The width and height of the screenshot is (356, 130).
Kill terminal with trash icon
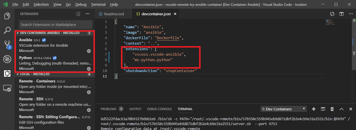[332, 109]
